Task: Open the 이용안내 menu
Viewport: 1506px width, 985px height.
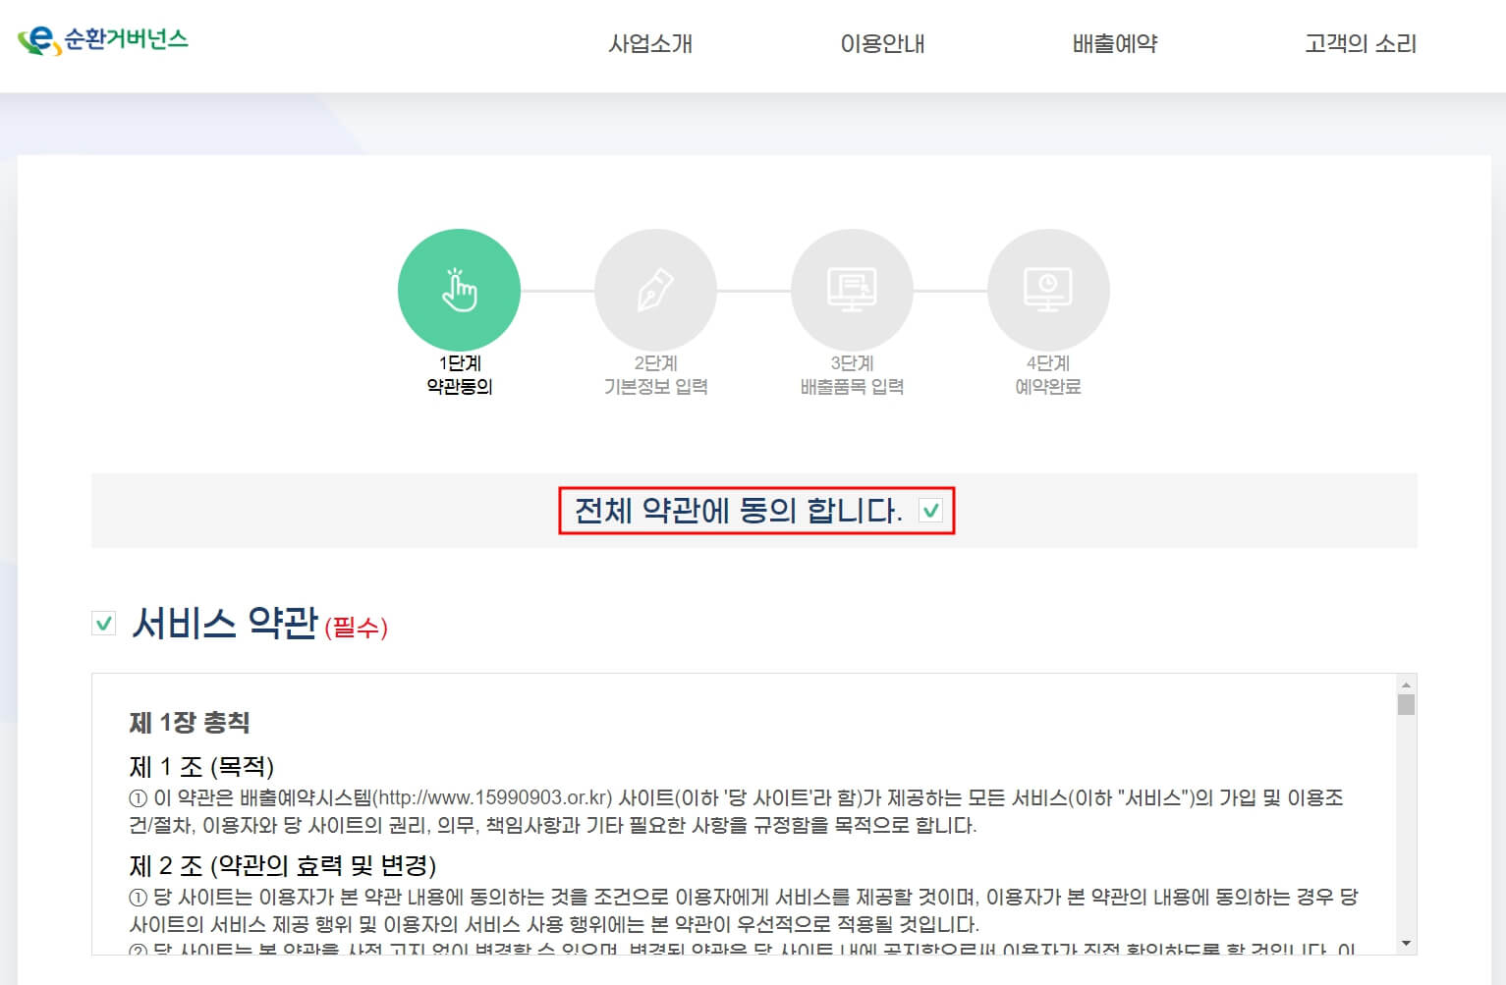Action: coord(882,43)
